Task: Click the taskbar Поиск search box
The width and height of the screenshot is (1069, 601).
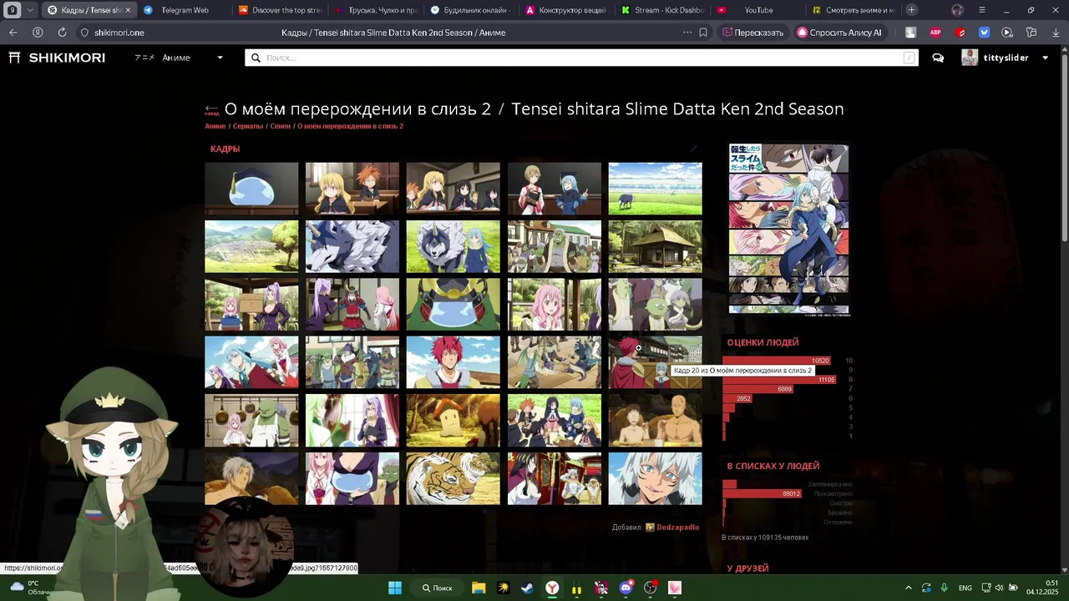Action: point(438,588)
